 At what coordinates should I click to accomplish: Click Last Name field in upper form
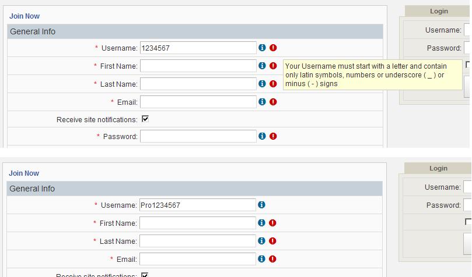pyautogui.click(x=198, y=84)
